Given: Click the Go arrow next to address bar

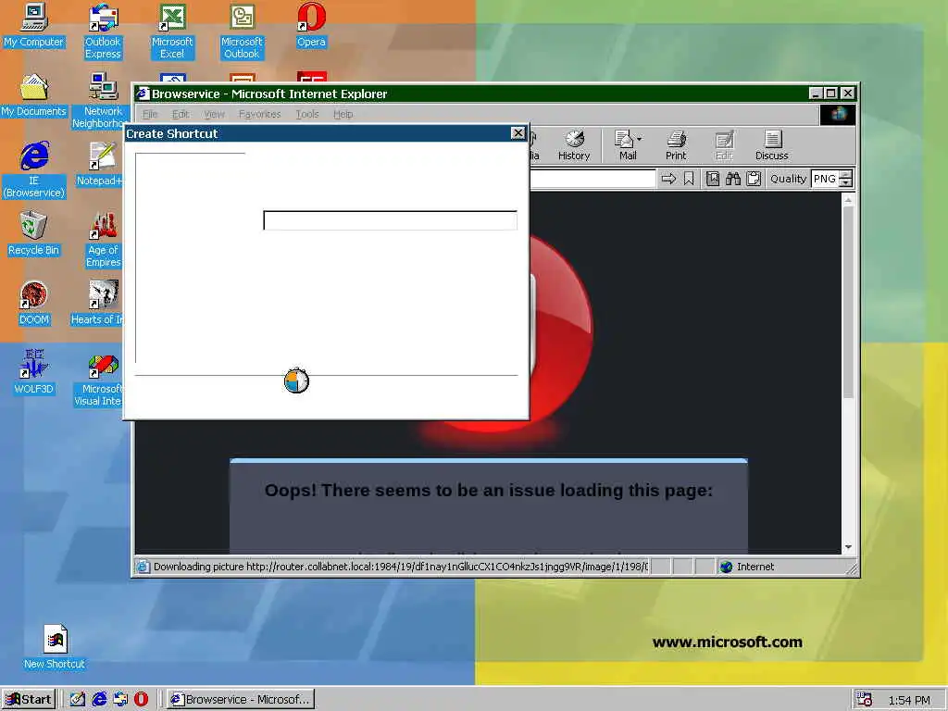Looking at the screenshot, I should pyautogui.click(x=668, y=179).
